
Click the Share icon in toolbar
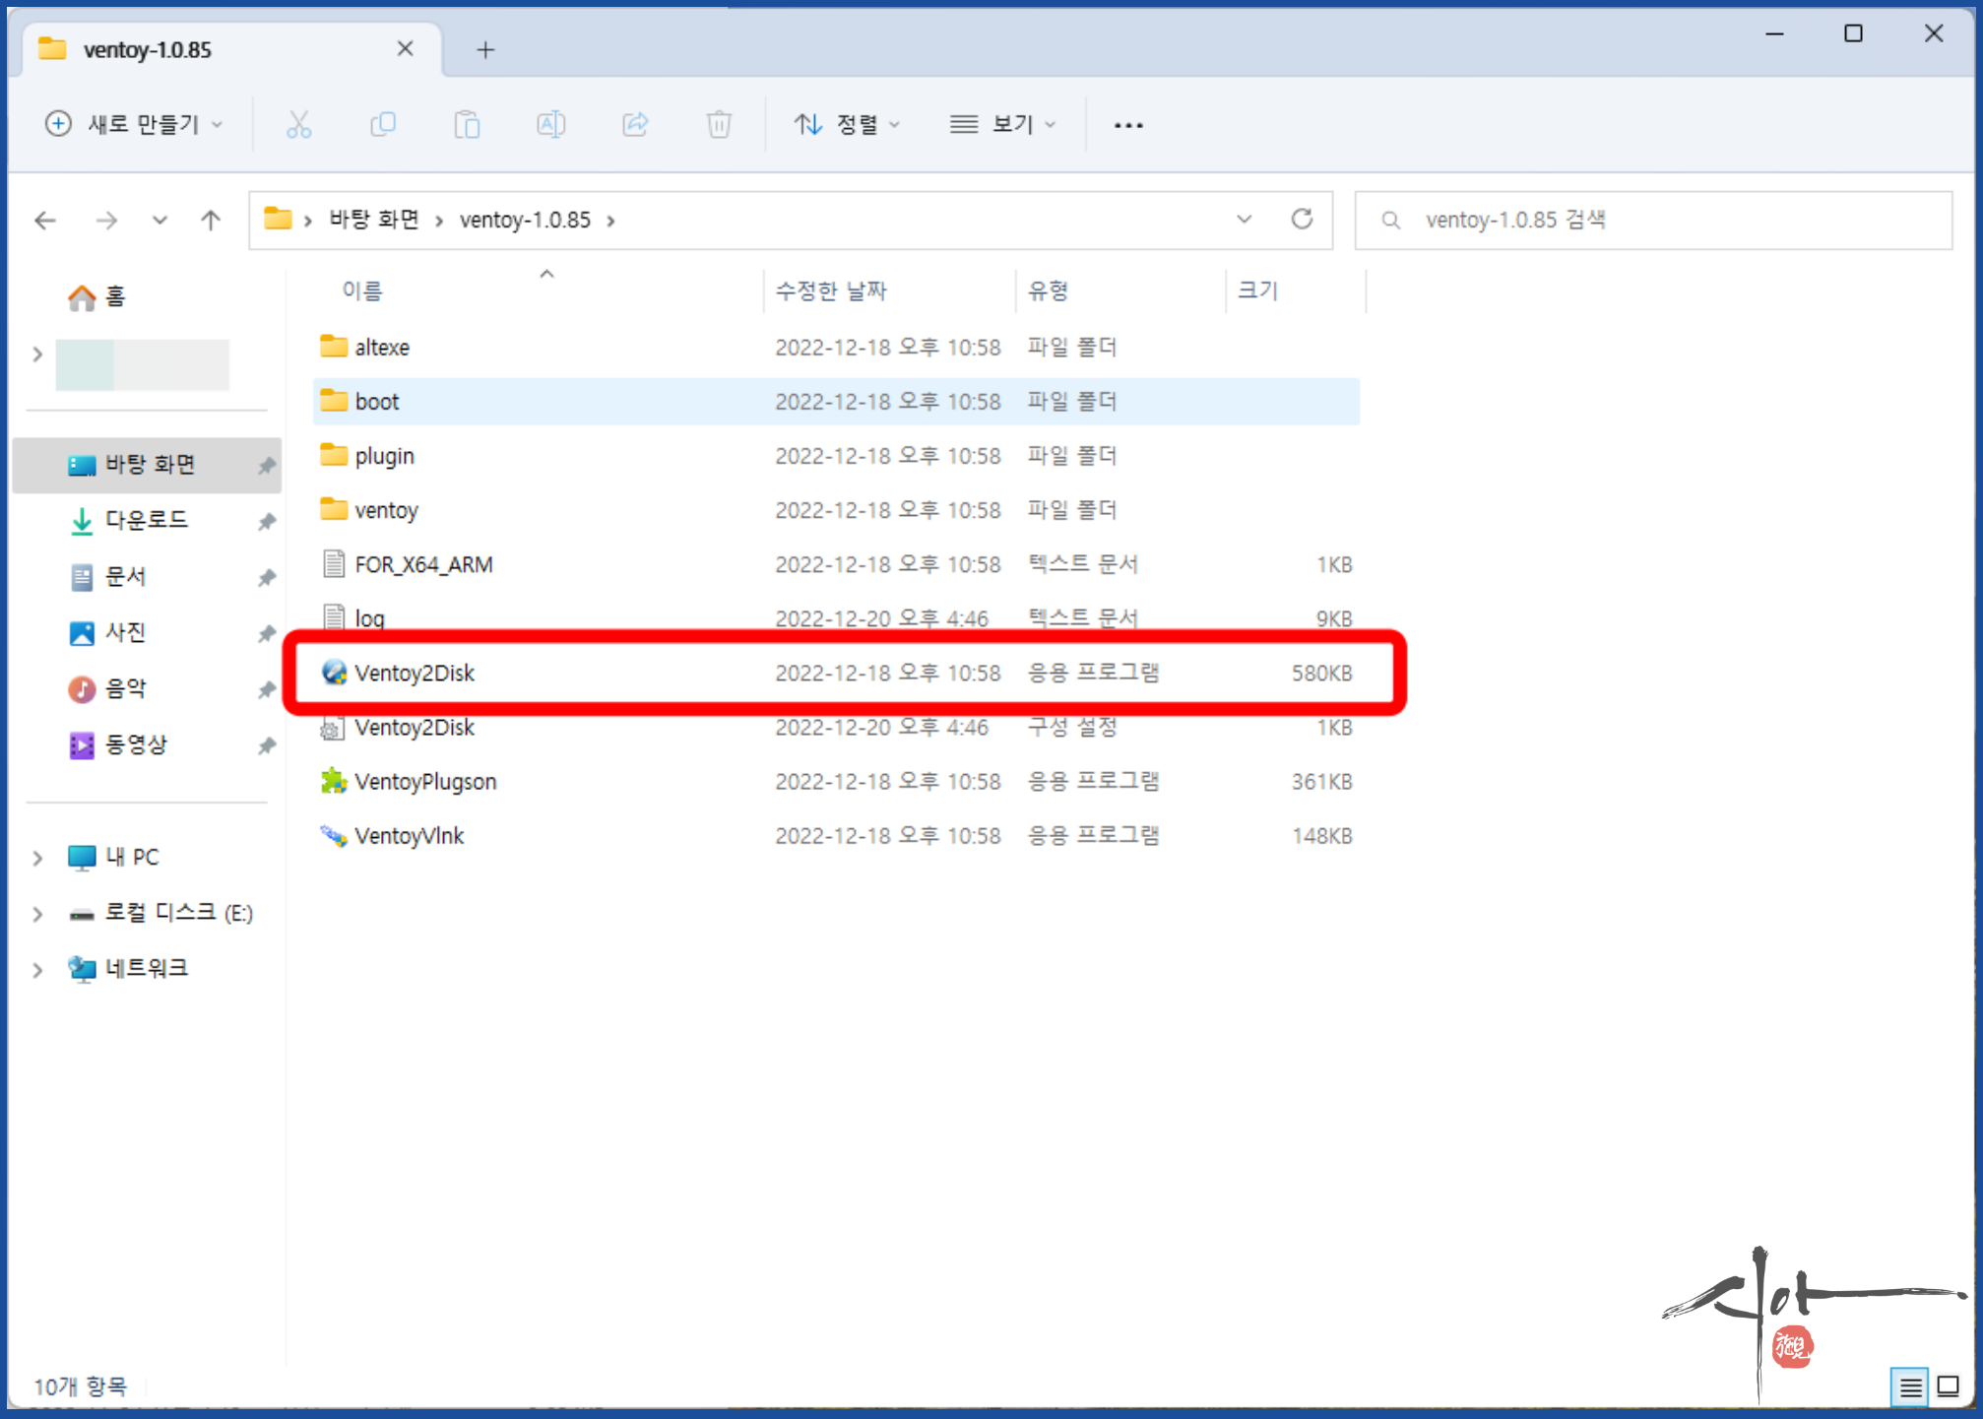click(635, 124)
